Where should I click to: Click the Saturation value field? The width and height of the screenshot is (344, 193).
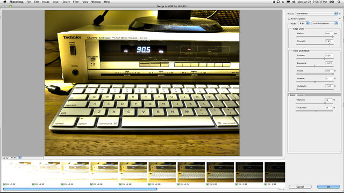(328, 108)
